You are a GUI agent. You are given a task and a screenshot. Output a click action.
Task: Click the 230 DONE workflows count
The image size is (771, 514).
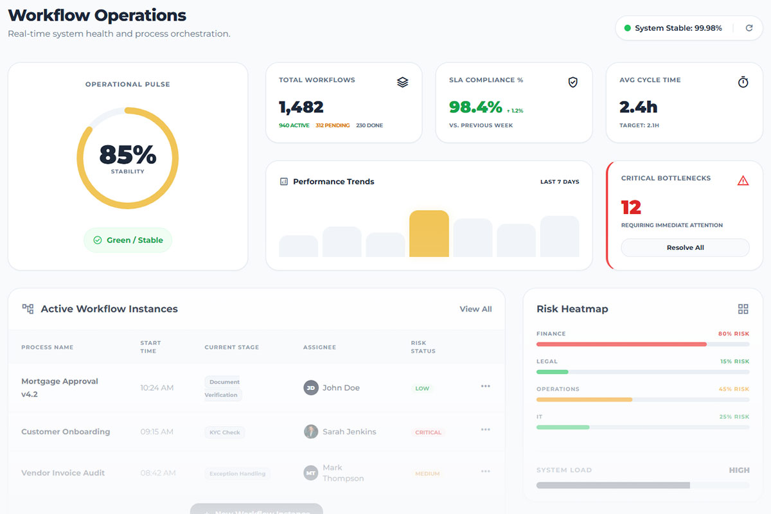point(369,125)
